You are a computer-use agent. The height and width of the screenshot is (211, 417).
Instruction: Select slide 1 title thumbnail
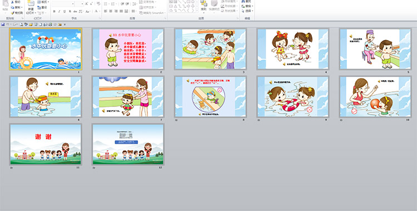tap(46, 49)
